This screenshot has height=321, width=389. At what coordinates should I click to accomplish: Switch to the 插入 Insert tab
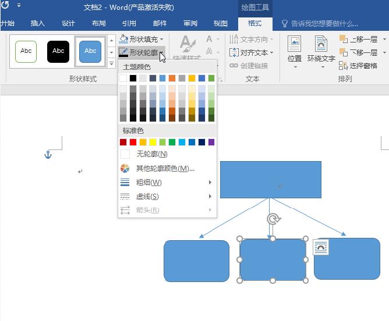tap(37, 23)
